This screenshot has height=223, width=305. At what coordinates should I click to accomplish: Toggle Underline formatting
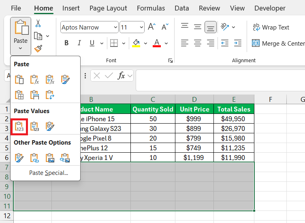tap(92, 43)
